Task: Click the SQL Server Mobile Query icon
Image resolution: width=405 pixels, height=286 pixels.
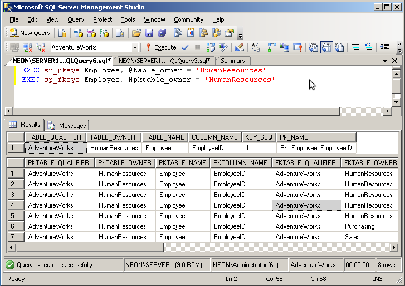Action: point(120,33)
